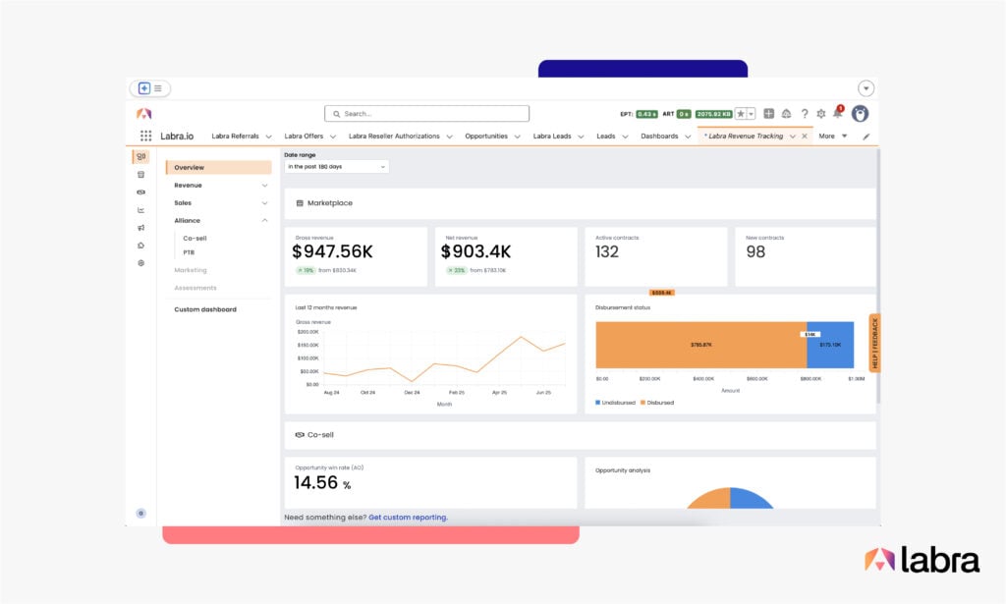Viewport: 1006px width, 604px height.
Task: Click the global actions plus icon
Action: click(x=768, y=114)
